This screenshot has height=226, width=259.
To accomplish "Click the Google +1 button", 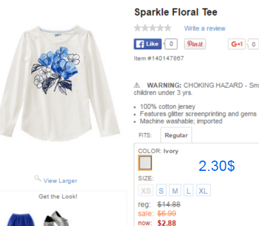I will (x=237, y=44).
